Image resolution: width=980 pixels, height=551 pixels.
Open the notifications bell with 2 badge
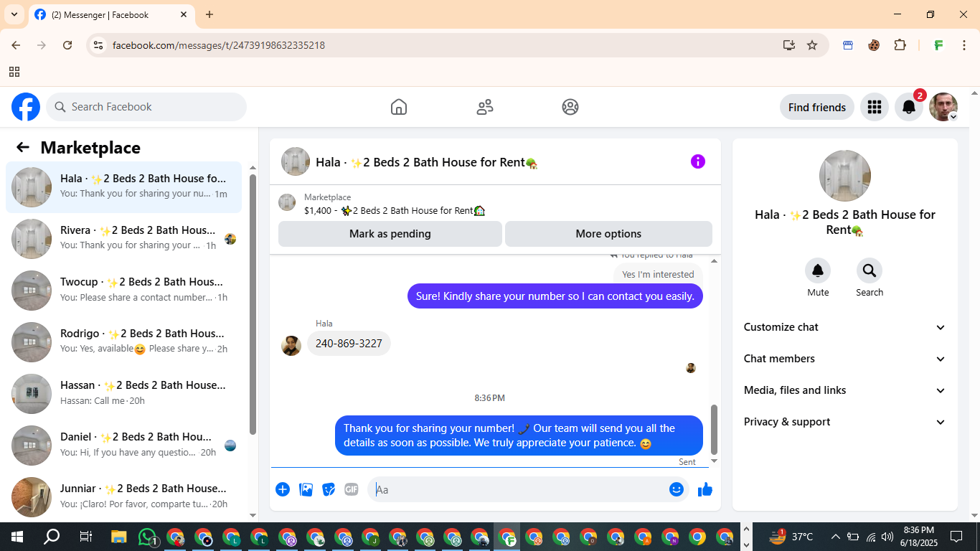point(908,107)
